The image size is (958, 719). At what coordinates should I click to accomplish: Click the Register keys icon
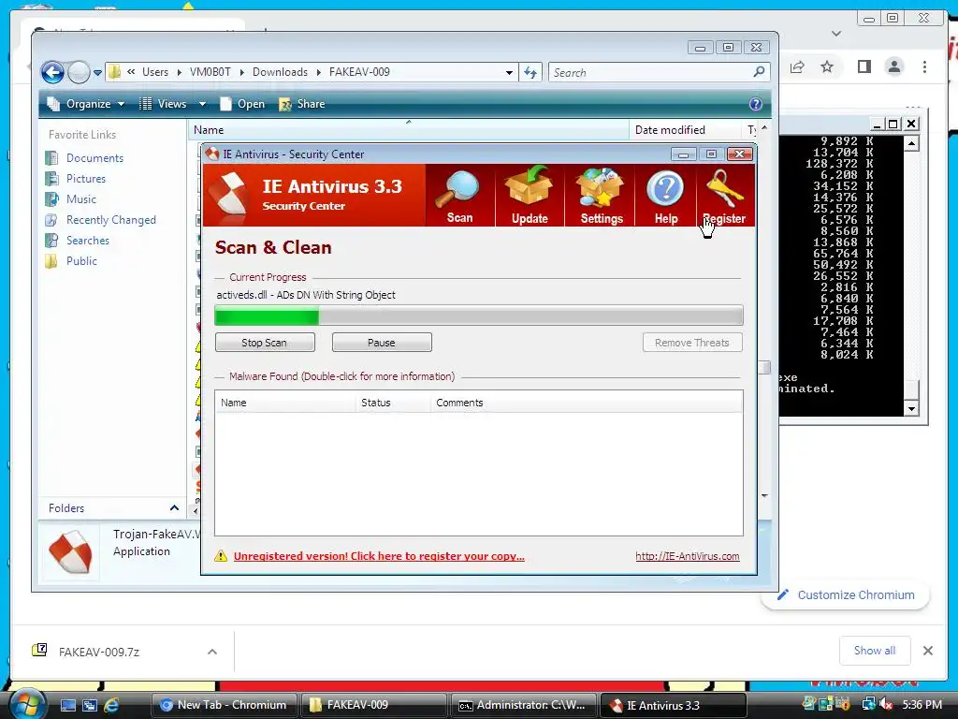[x=724, y=189]
